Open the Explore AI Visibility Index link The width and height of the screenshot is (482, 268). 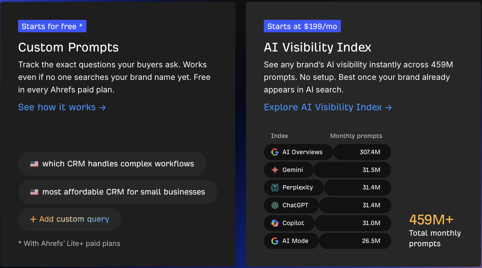point(328,107)
